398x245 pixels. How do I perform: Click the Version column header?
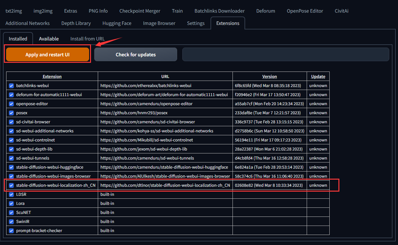pyautogui.click(x=269, y=76)
